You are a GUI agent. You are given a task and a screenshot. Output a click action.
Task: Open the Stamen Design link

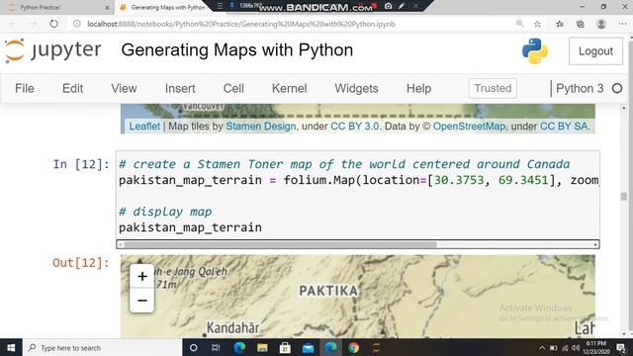point(261,127)
